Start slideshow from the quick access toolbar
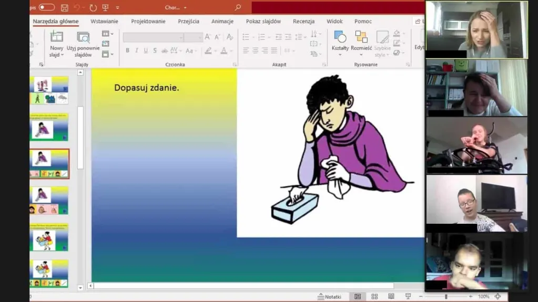This screenshot has height=302, width=538. tap(106, 8)
